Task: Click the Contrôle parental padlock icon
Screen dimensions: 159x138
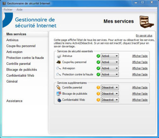Action: (x=58, y=87)
